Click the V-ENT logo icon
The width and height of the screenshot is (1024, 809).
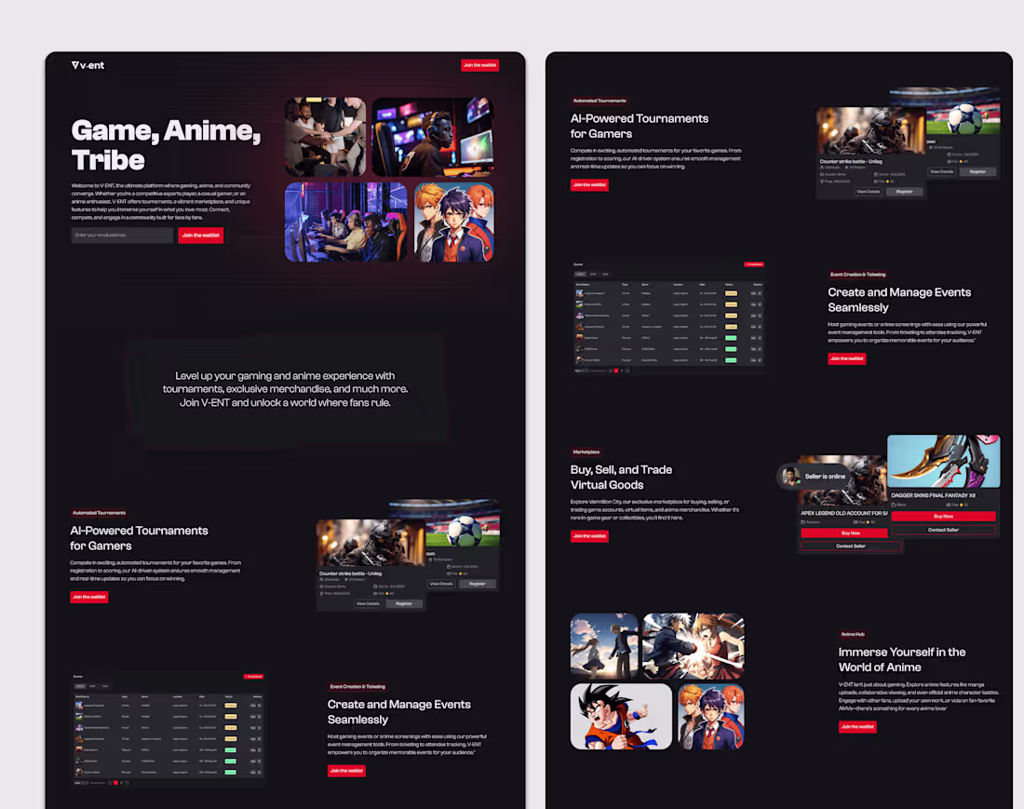click(75, 65)
